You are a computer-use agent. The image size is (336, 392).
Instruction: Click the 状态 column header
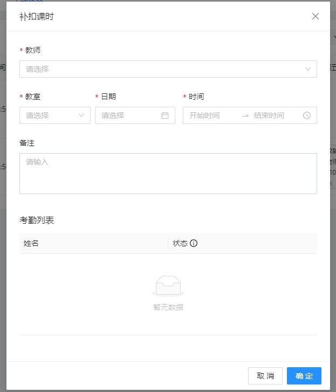click(x=180, y=243)
